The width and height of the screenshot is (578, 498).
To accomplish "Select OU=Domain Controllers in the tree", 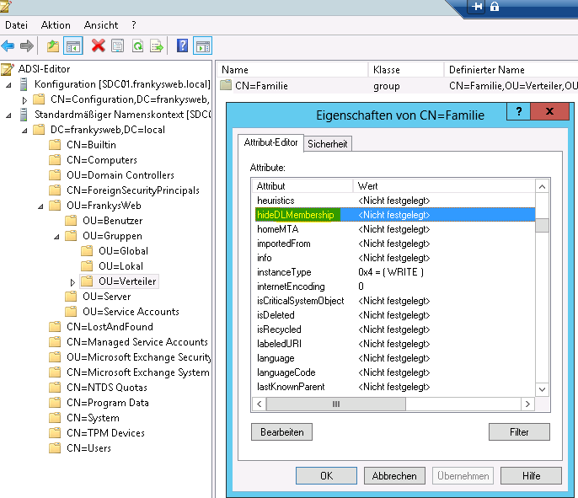I will click(x=120, y=175).
